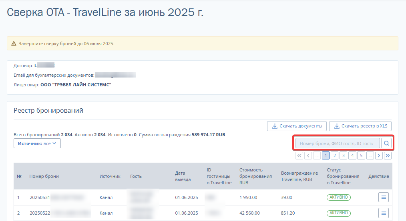Click licensor ООО "ТРЭВЕЛ ЛАЙН СИСТЕМС" text
The image size is (406, 221).
(76, 85)
